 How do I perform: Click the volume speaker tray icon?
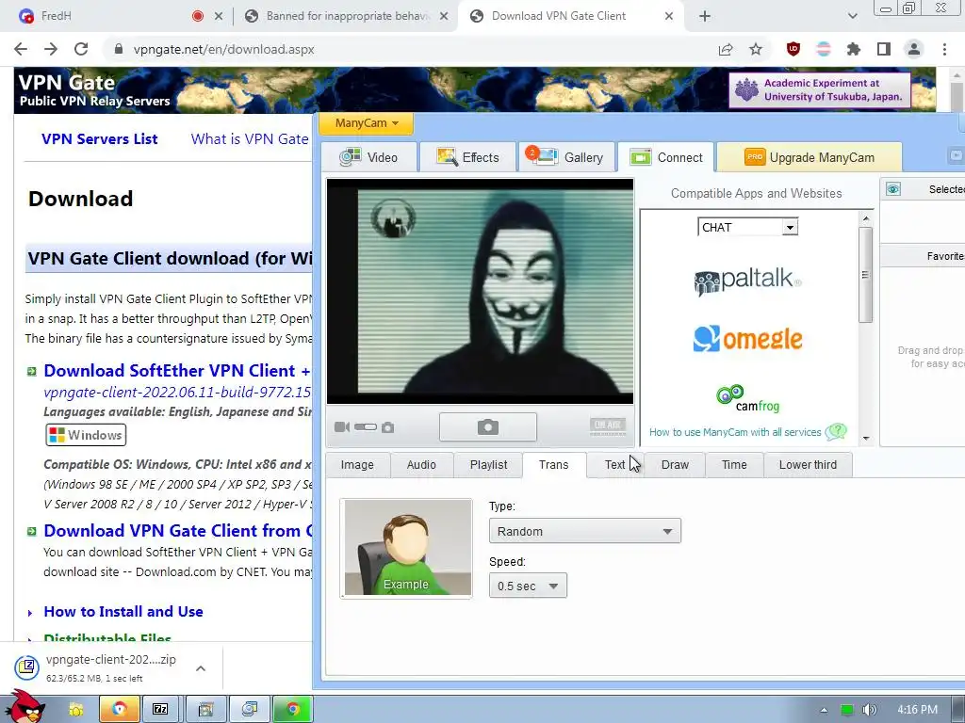pos(870,710)
